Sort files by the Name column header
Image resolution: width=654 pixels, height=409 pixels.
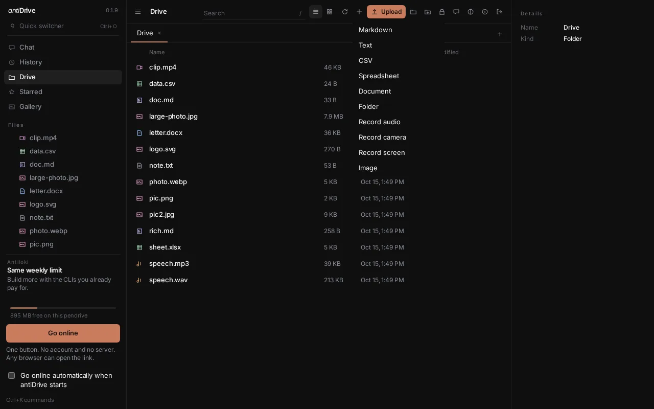click(157, 52)
